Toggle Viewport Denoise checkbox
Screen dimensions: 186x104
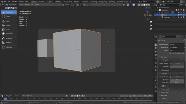[163, 70]
